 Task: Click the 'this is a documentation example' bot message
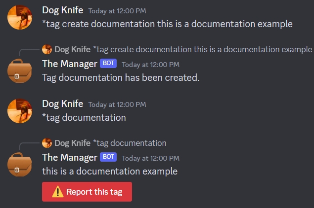pos(110,171)
